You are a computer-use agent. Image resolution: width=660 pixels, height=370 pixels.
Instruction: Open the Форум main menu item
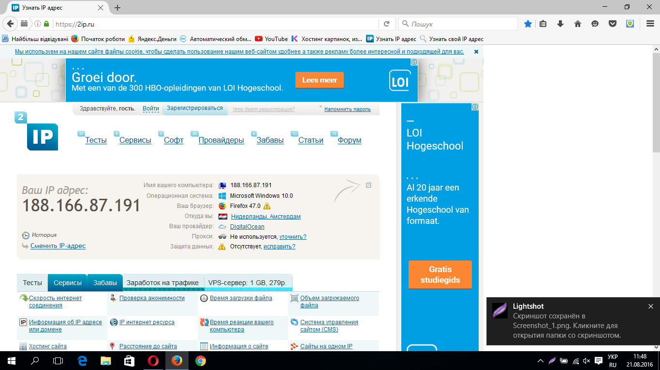(350, 140)
